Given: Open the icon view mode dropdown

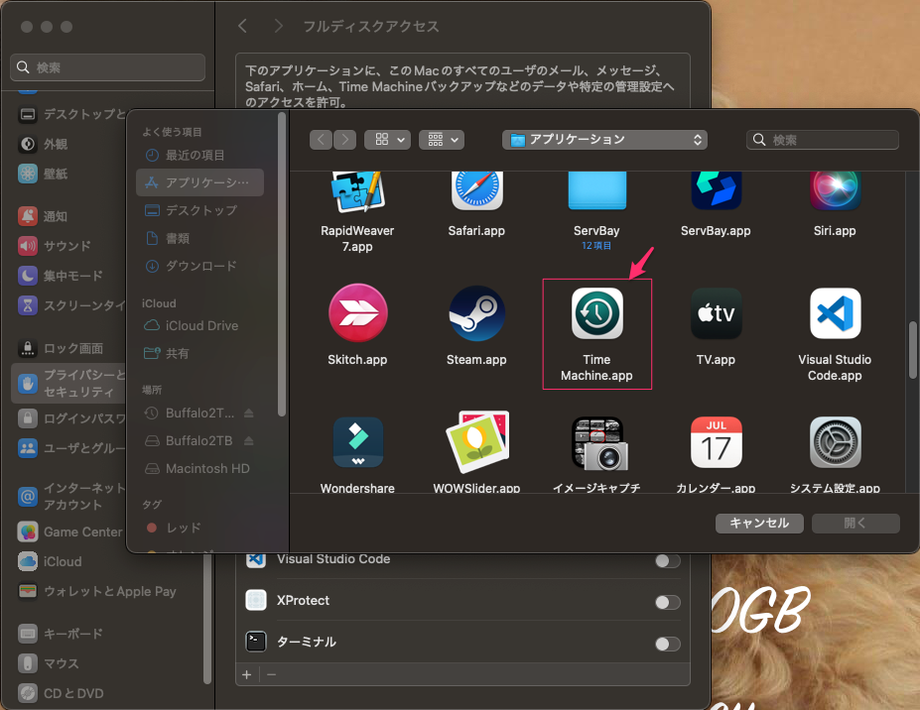Looking at the screenshot, I should (387, 140).
